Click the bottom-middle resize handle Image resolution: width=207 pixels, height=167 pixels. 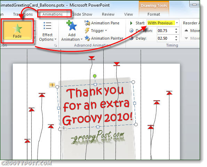pyautogui.click(x=98, y=127)
